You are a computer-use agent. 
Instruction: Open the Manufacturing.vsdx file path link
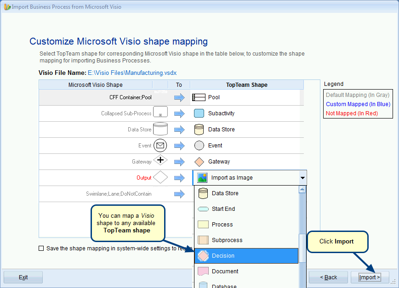click(132, 73)
